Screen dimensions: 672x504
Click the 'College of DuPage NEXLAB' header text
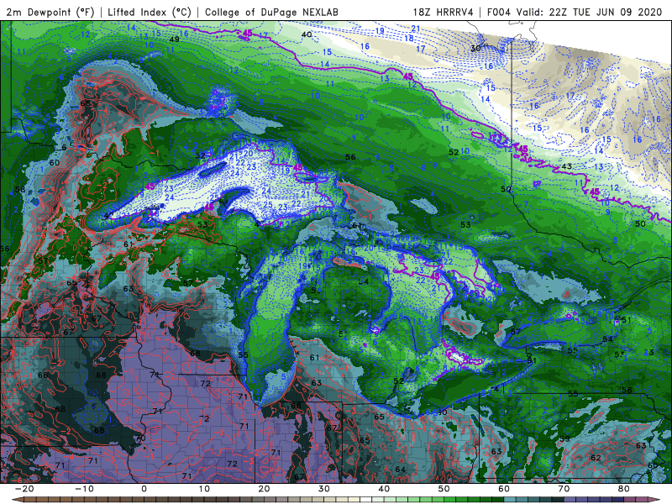(271, 13)
